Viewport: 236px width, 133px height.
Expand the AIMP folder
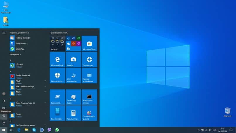tap(45, 81)
